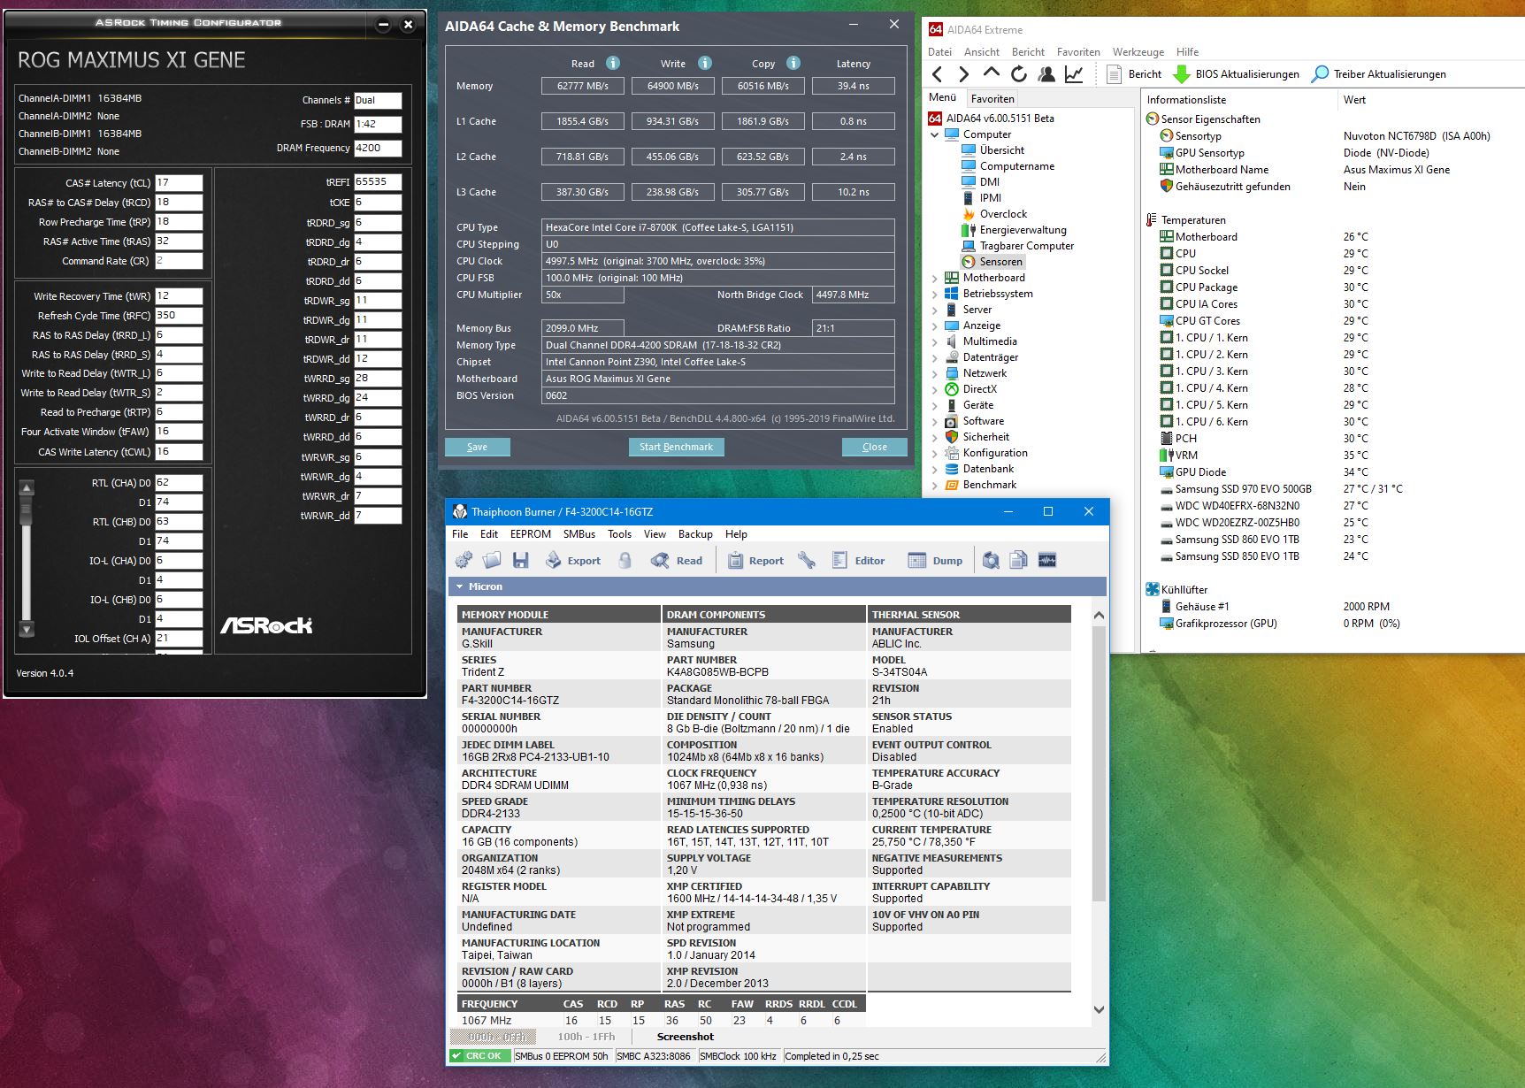This screenshot has width=1525, height=1088.
Task: Click the info icon next to Write column
Action: [x=705, y=63]
